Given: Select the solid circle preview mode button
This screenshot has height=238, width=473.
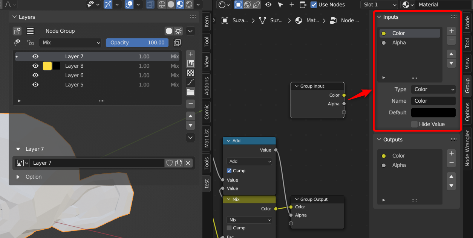Looking at the screenshot, I should click(169, 31).
